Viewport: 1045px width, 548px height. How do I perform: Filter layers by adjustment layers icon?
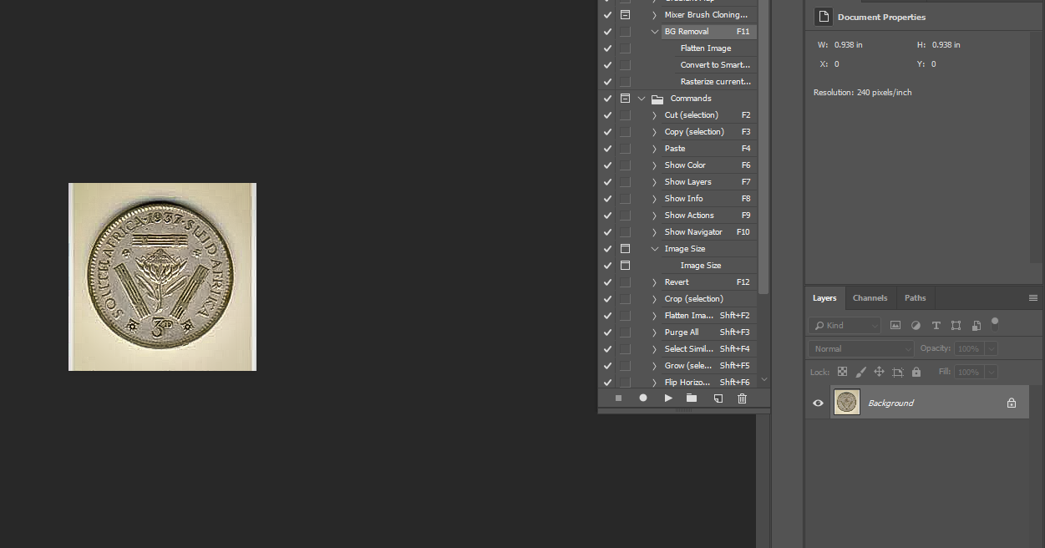point(916,325)
